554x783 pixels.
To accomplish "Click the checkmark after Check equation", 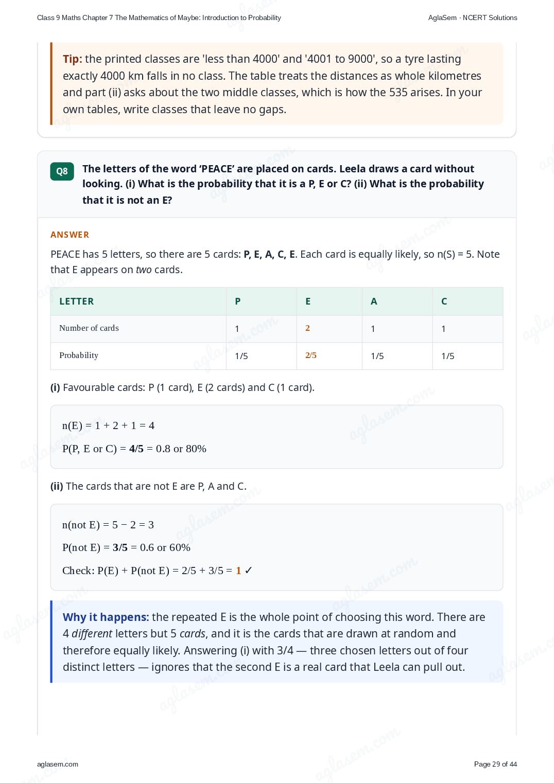I will pos(249,571).
